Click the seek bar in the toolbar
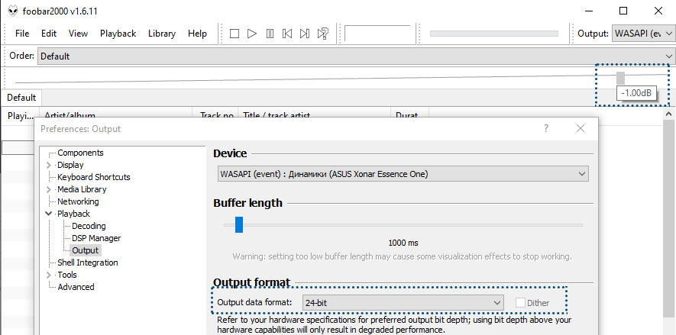The image size is (676, 335). [494, 34]
